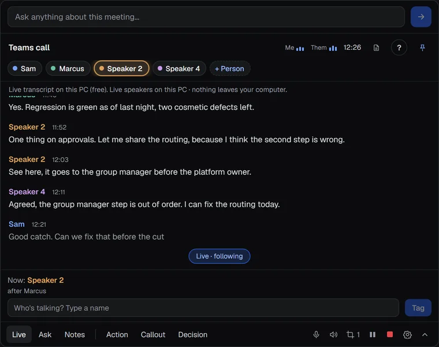Mark a Decision

[x=192, y=334]
